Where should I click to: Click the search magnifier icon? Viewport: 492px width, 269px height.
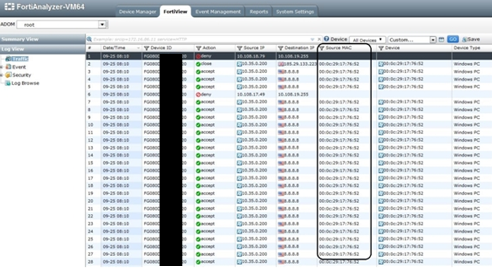coord(89,40)
